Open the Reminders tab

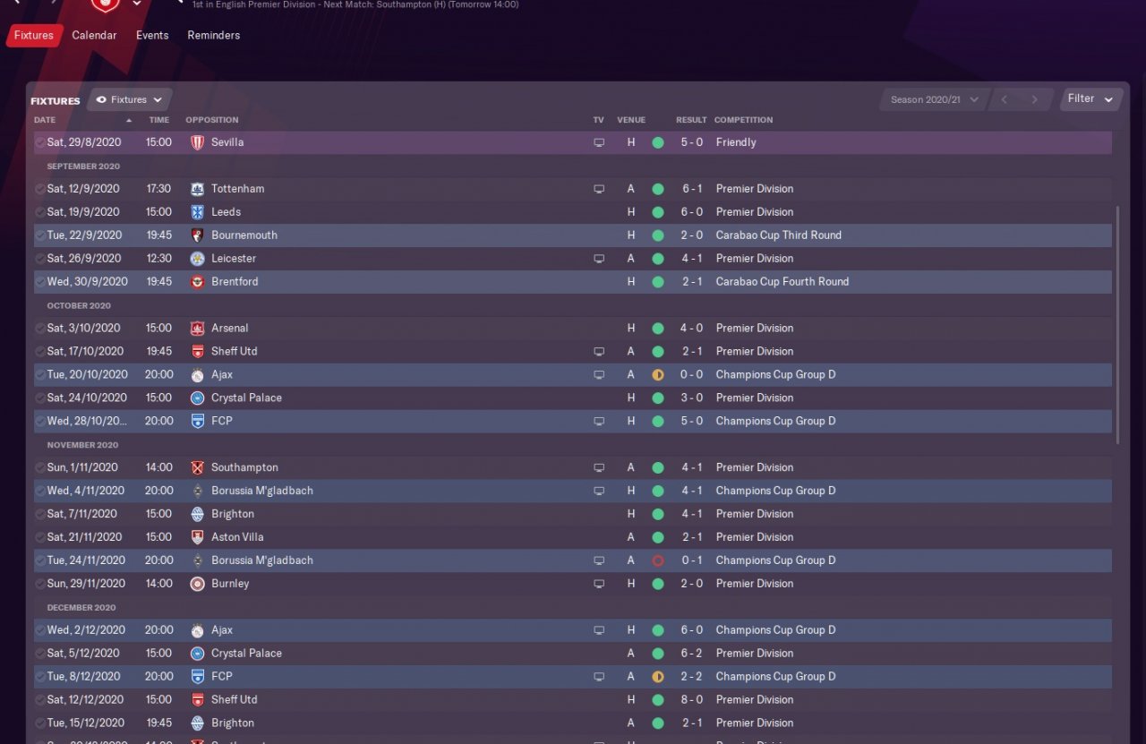click(x=213, y=35)
